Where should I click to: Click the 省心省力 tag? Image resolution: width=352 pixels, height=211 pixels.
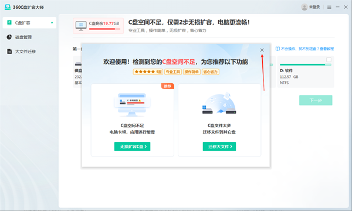[x=211, y=72]
